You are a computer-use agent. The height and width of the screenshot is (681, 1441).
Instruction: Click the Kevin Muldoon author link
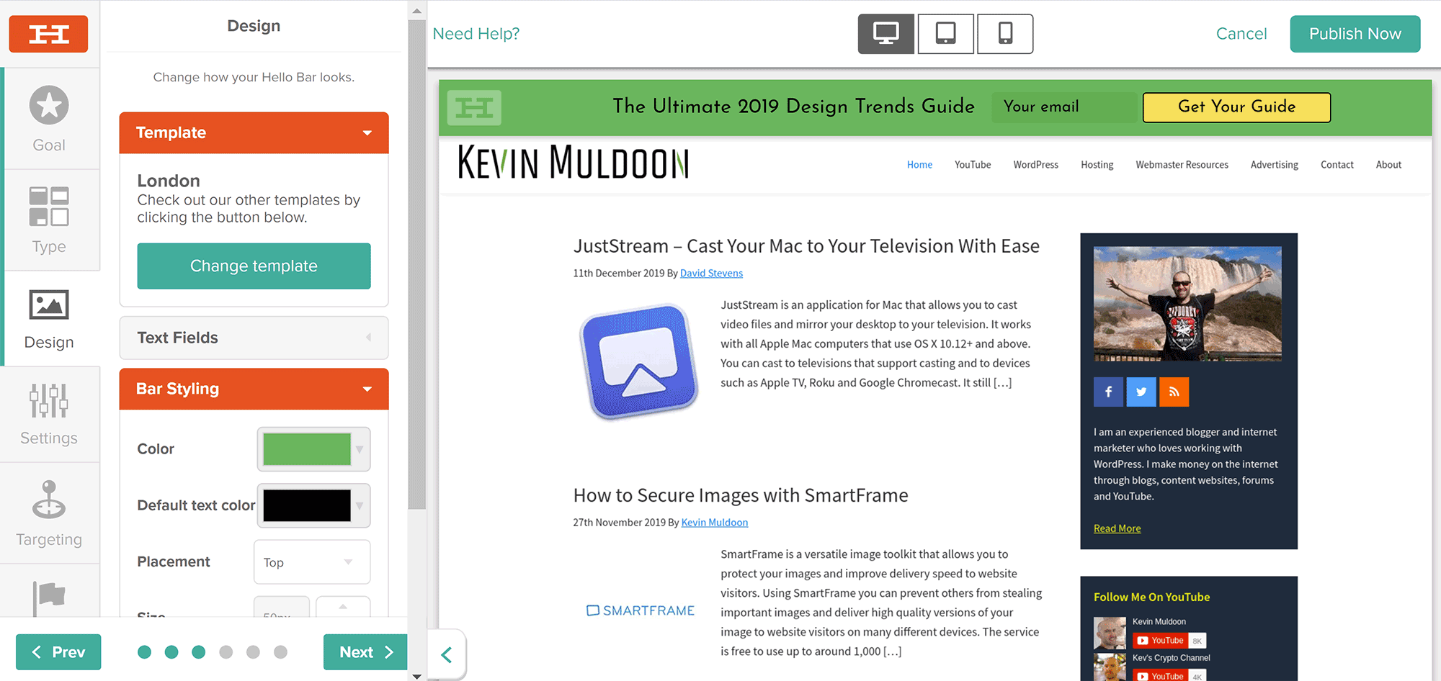pyautogui.click(x=714, y=523)
